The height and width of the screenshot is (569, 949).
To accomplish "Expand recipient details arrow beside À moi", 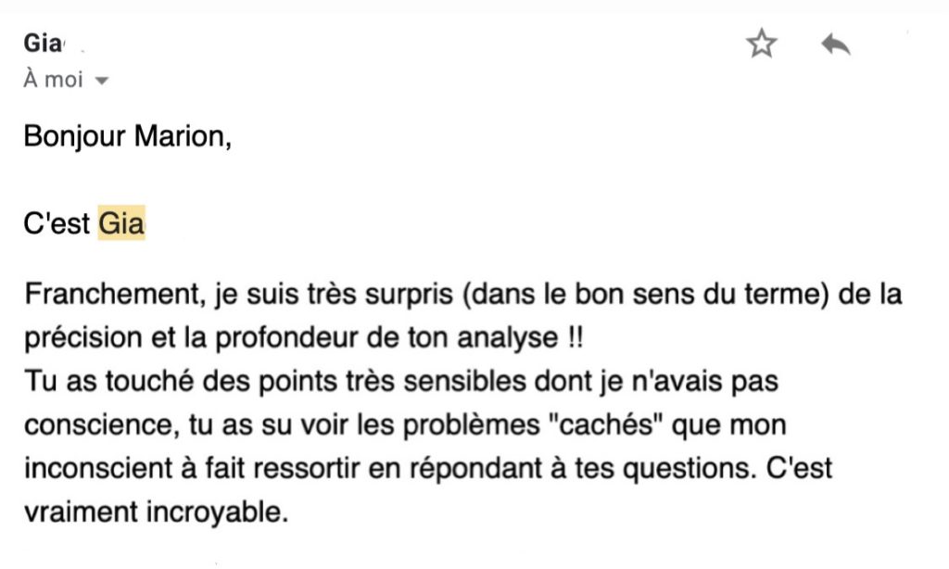I will pos(102,81).
